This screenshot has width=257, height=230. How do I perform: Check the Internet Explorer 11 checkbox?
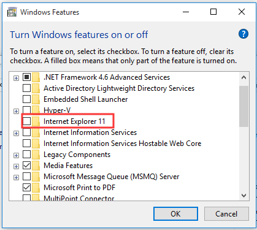click(x=26, y=121)
